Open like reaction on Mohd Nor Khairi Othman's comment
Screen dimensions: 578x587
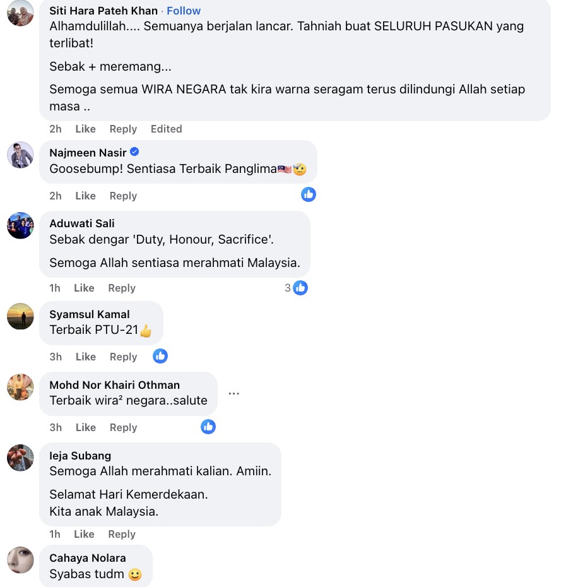click(208, 427)
